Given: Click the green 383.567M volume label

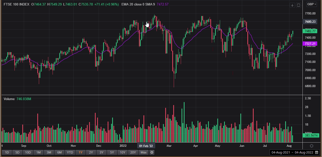Looking at the screenshot, I should (311, 135).
